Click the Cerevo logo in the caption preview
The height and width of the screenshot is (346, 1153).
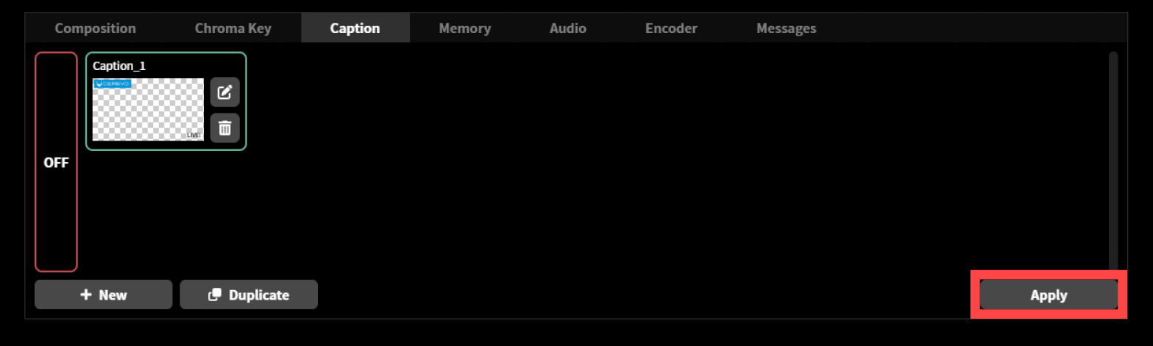coord(112,84)
